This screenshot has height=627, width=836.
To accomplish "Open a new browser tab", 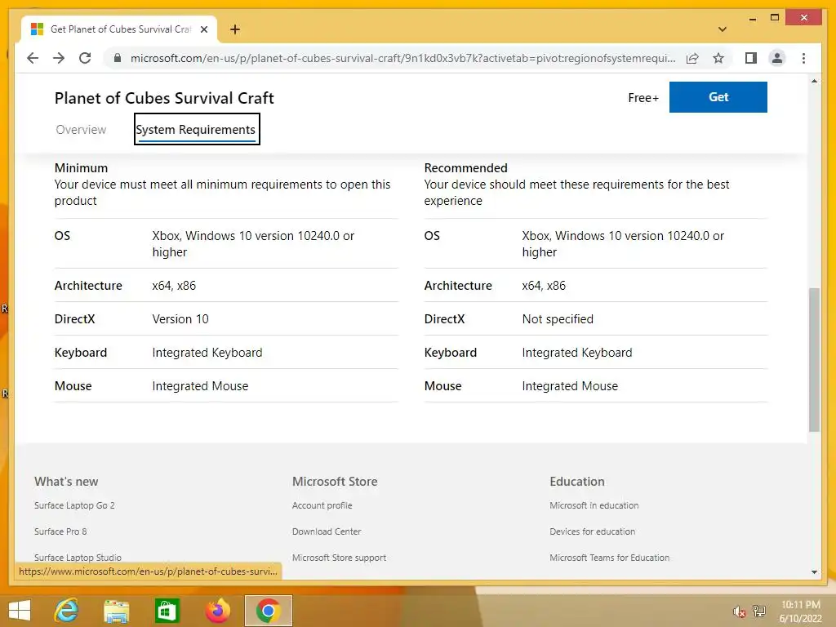I will pos(235,29).
